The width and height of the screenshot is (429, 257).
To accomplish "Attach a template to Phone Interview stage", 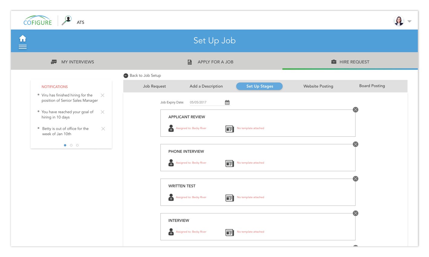I will pyautogui.click(x=229, y=163).
